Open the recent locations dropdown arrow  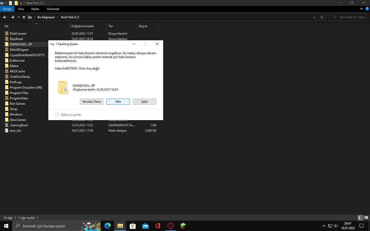18,17
